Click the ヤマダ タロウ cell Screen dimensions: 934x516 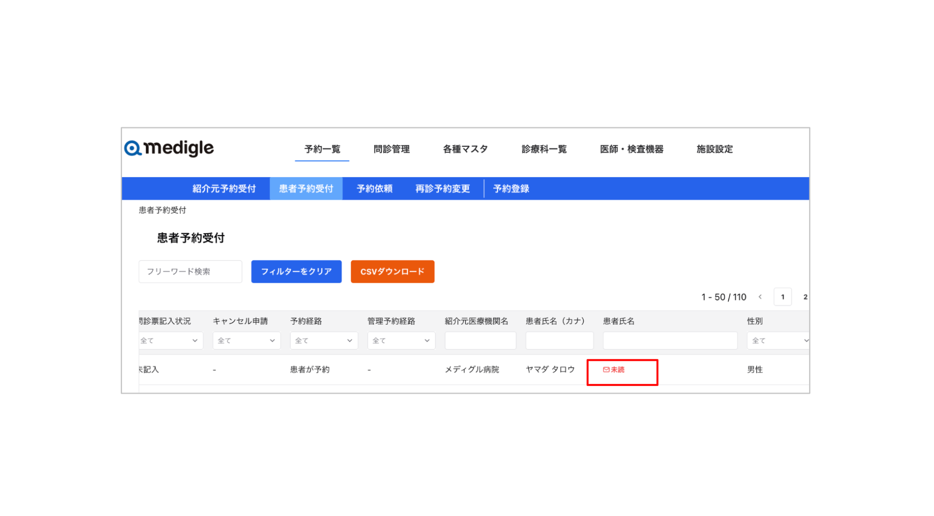550,369
